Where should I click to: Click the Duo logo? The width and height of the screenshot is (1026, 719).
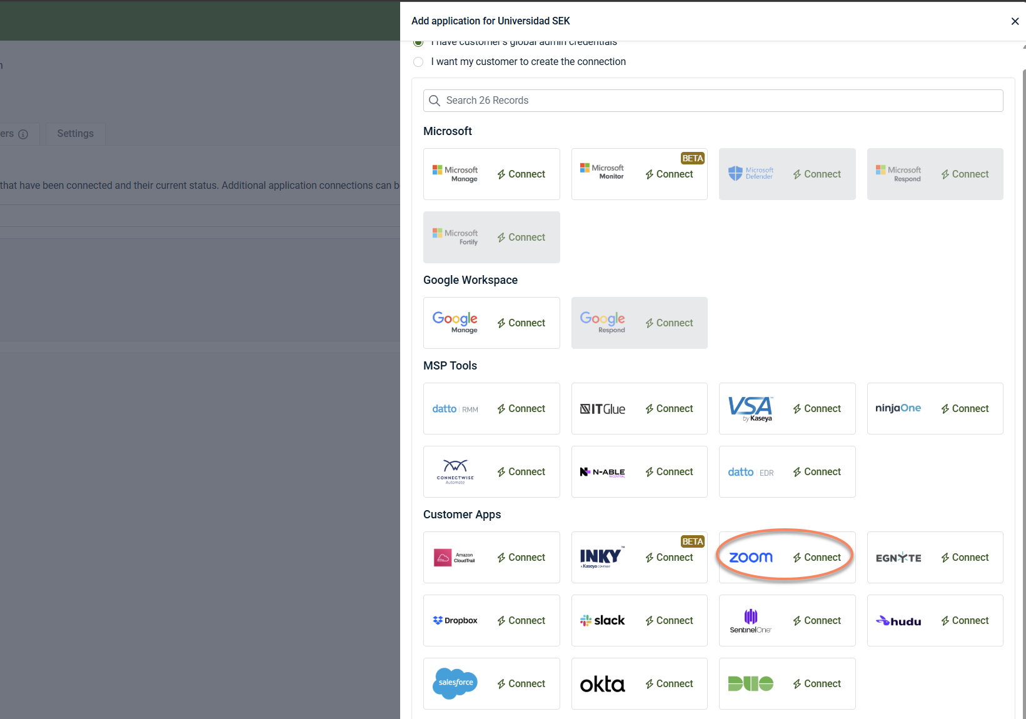(x=751, y=684)
